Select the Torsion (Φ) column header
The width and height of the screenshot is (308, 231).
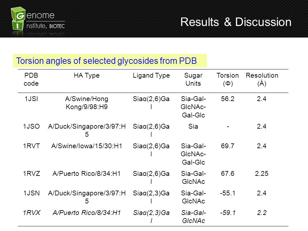tap(228, 79)
